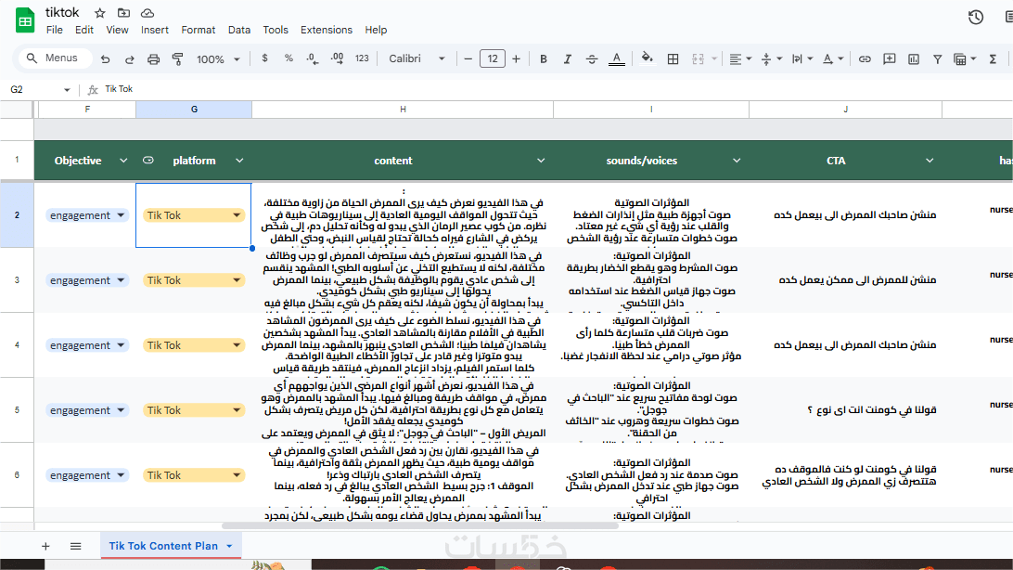Click the horizontal scrollbar
The height and width of the screenshot is (570, 1013).
click(x=420, y=526)
